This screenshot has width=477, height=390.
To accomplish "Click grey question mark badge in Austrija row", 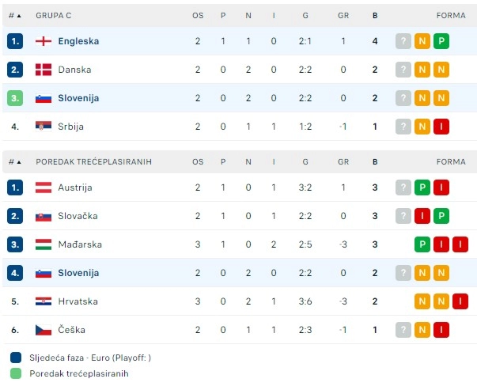I will [x=403, y=187].
